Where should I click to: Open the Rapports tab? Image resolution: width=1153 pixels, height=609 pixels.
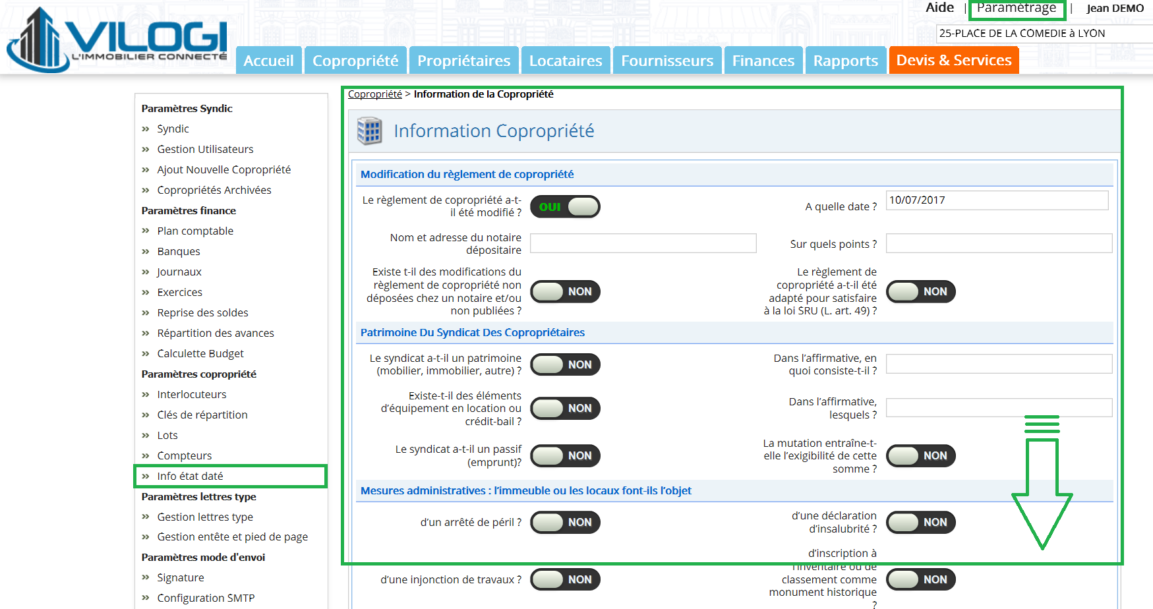tap(846, 60)
